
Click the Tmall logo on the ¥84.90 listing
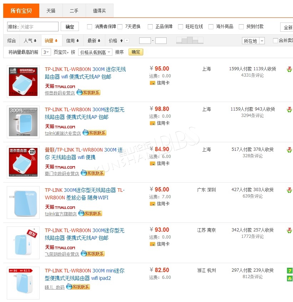pos(60,167)
